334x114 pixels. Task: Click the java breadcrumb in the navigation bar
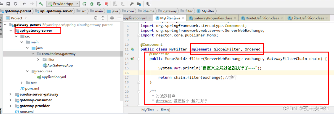pyautogui.click(x=112, y=11)
